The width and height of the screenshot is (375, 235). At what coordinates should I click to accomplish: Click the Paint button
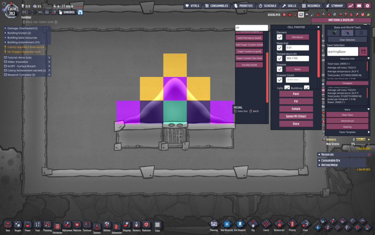pyautogui.click(x=296, y=94)
